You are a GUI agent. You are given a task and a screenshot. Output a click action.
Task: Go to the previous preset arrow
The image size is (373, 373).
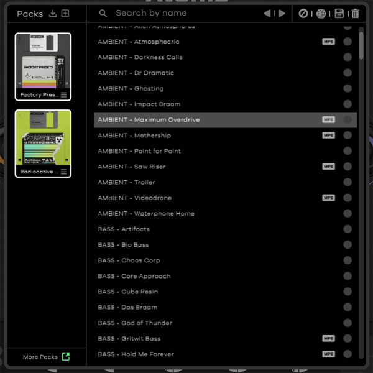coord(267,14)
